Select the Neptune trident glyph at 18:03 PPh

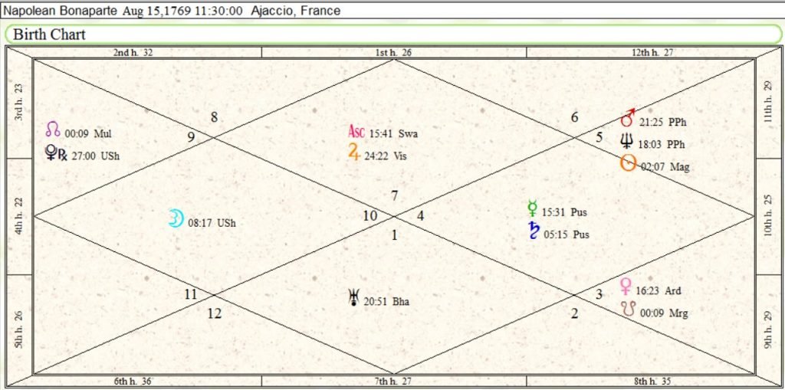pyautogui.click(x=626, y=141)
